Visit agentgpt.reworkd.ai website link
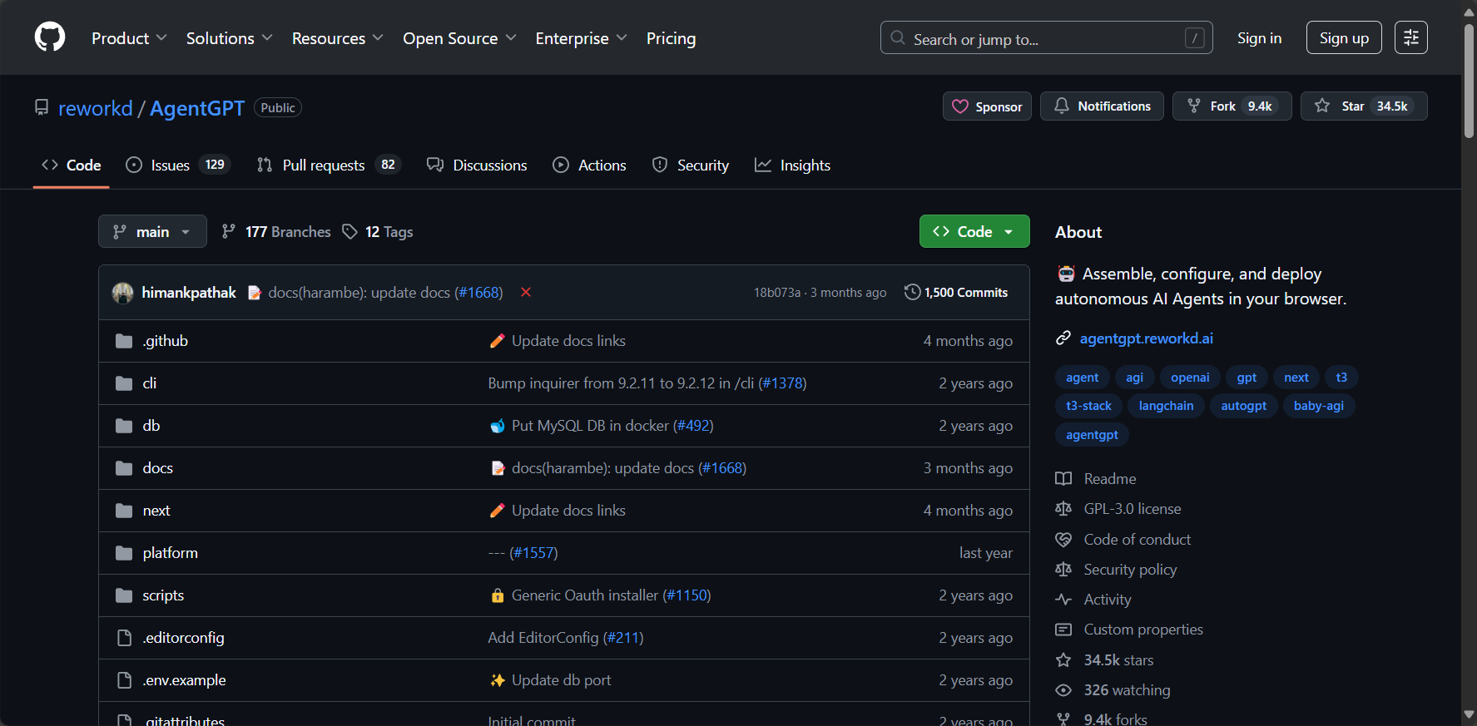This screenshot has height=726, width=1477. pyautogui.click(x=1146, y=338)
